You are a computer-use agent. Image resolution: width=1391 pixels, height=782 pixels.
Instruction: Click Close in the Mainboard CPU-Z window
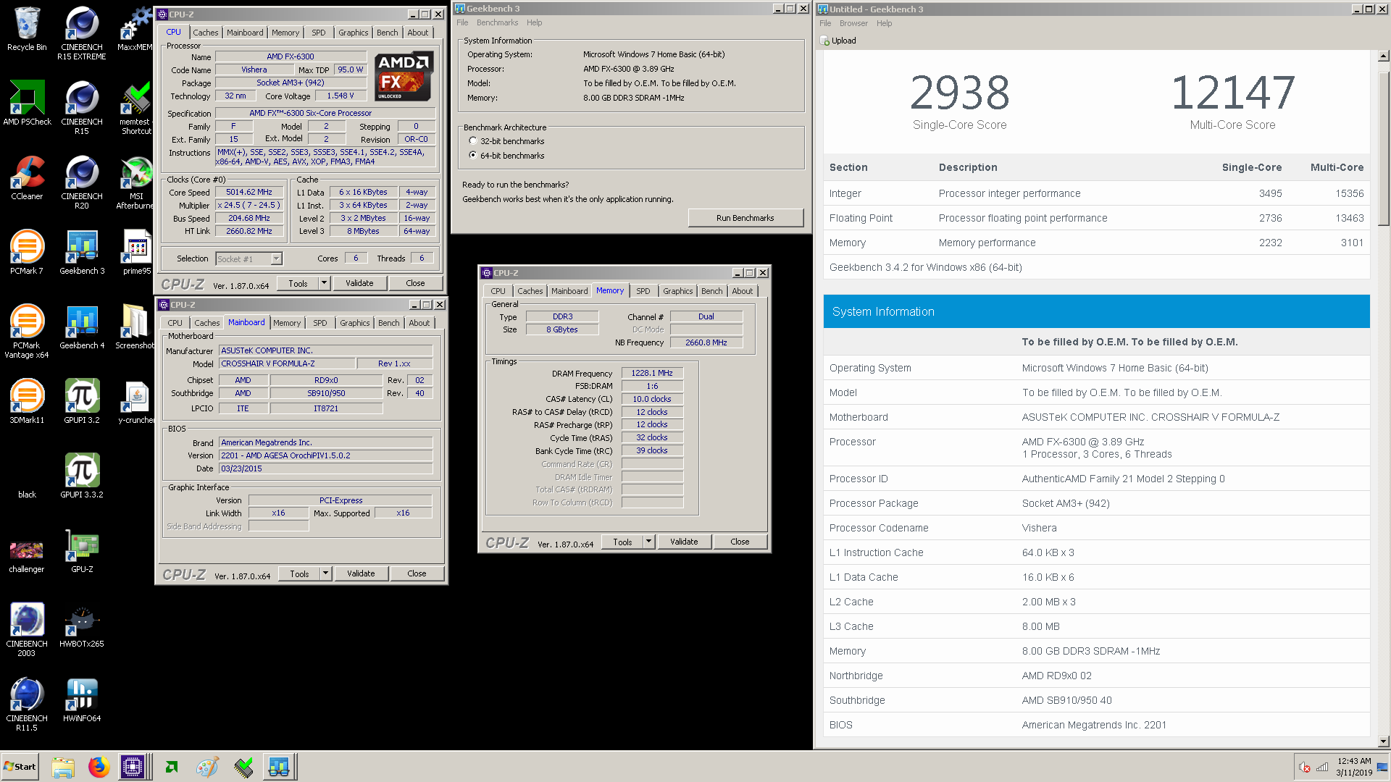pos(417,573)
